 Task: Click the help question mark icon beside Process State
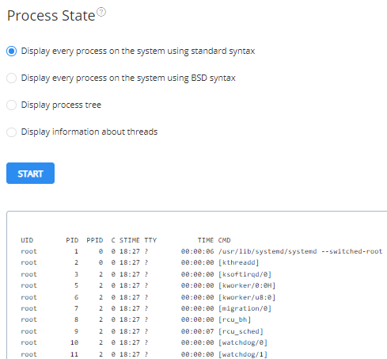[x=101, y=12]
